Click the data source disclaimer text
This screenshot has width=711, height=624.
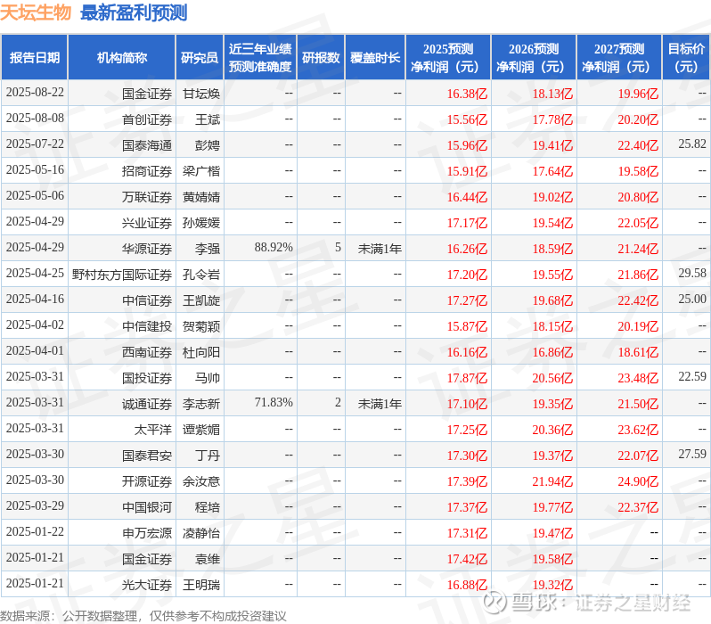143,616
